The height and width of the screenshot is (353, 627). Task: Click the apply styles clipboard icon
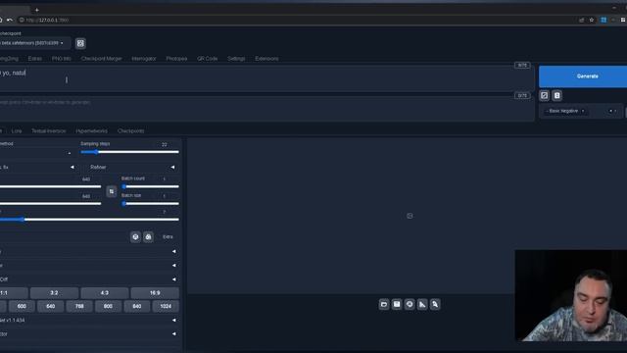point(557,95)
